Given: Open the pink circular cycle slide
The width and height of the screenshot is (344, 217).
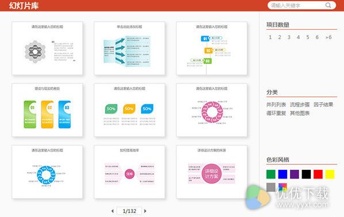Looking at the screenshot, I should 212,110.
